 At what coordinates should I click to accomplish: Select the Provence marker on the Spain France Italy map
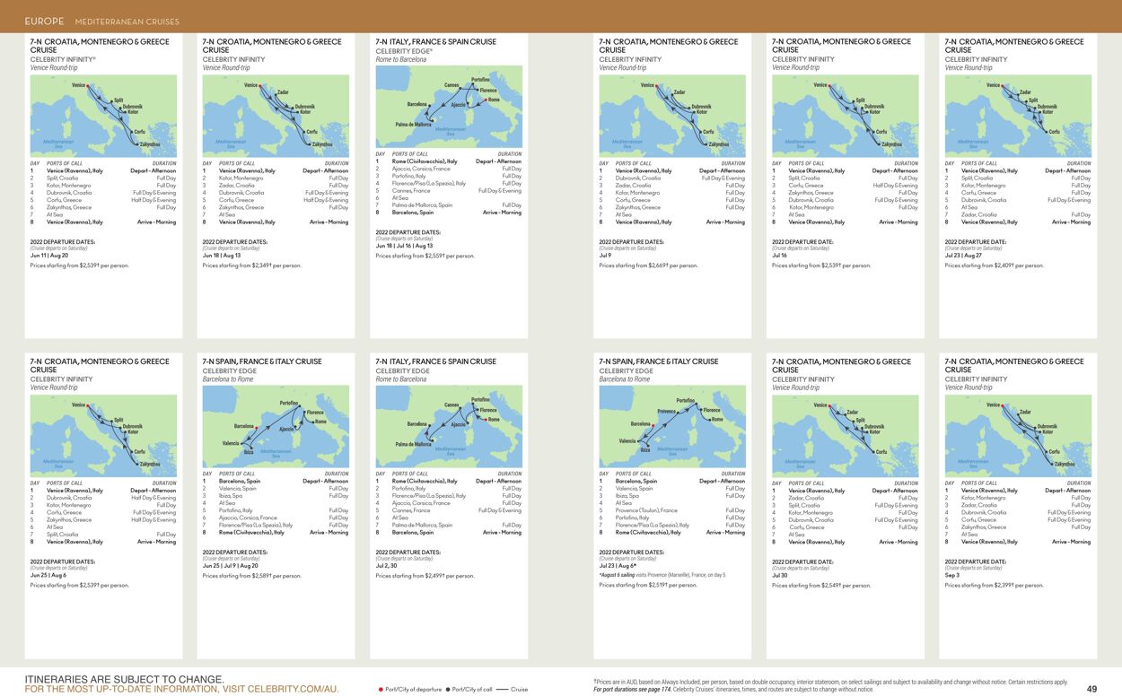click(678, 413)
